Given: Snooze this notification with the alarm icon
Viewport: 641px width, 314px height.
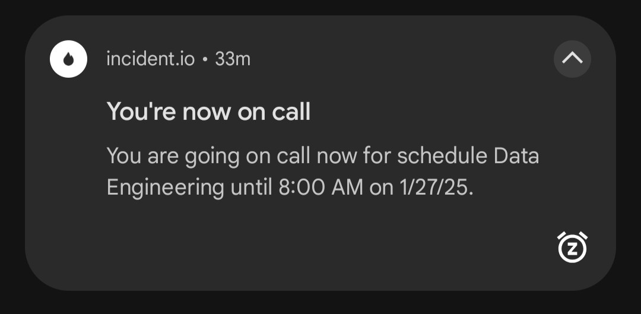Looking at the screenshot, I should pyautogui.click(x=572, y=247).
